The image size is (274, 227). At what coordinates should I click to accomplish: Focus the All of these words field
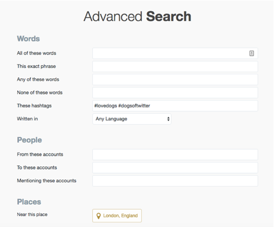click(x=175, y=53)
